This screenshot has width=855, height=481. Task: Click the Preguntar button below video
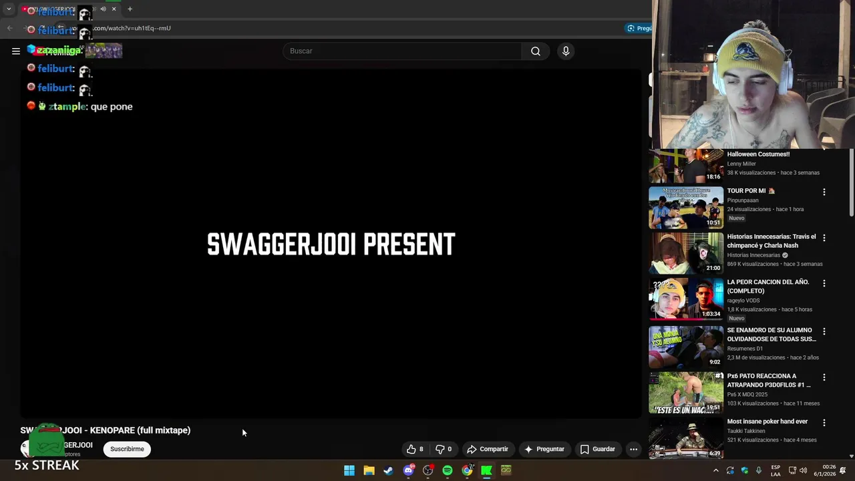[x=544, y=449]
